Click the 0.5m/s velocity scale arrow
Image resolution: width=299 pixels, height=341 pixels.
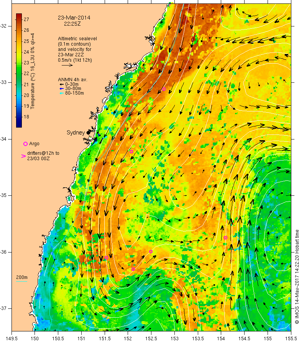pyautogui.click(x=67, y=65)
